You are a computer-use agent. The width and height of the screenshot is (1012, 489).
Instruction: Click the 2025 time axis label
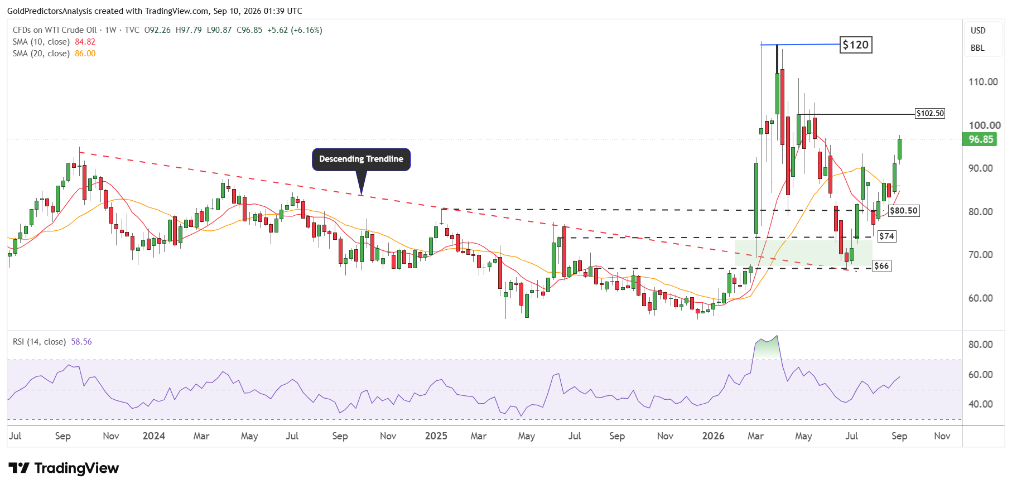click(436, 436)
